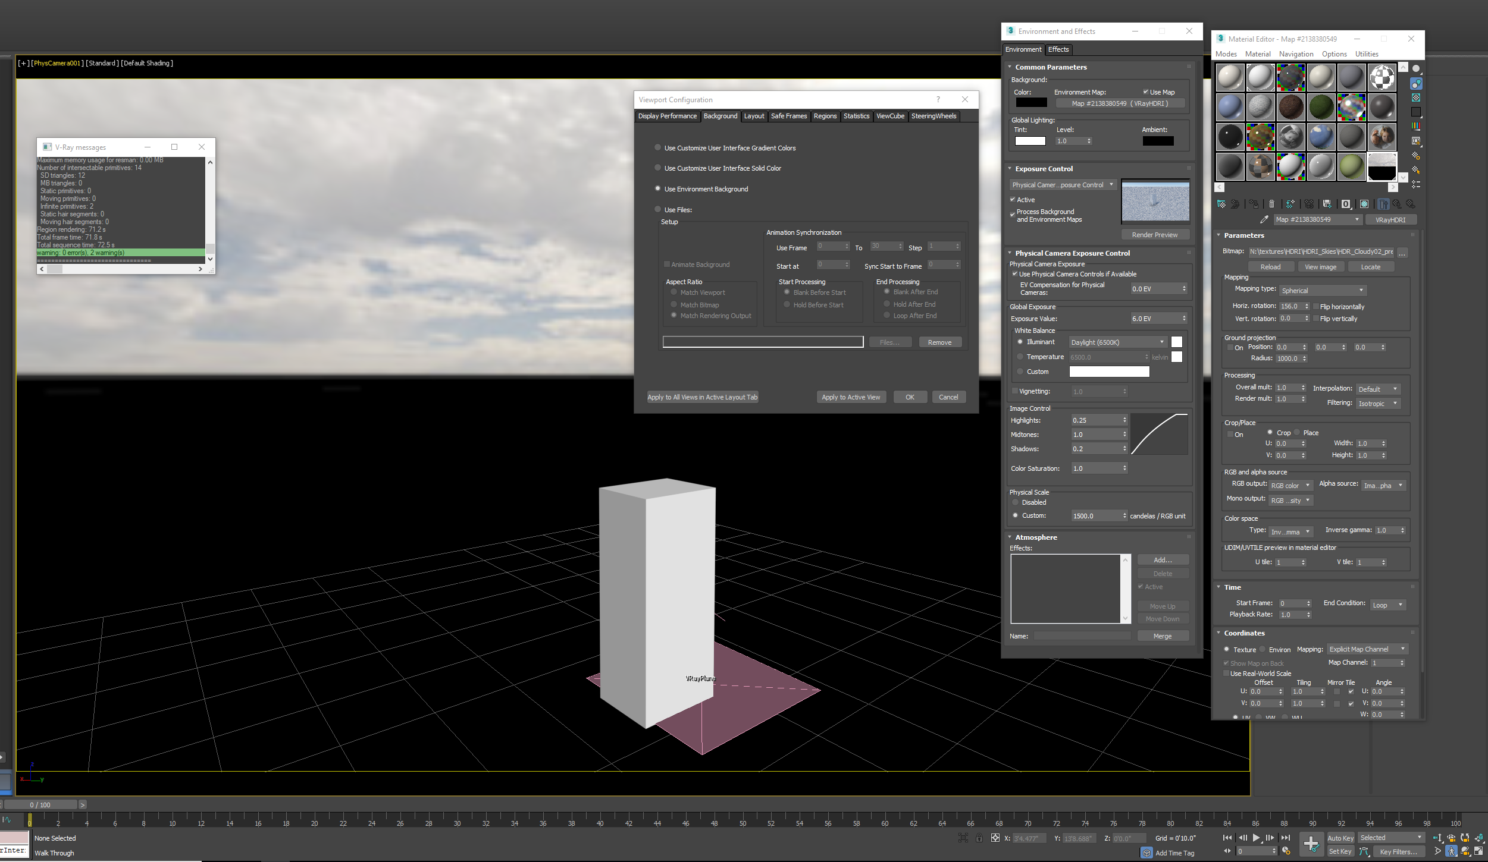Open the Navigation menu in Material Editor

[x=1296, y=54]
